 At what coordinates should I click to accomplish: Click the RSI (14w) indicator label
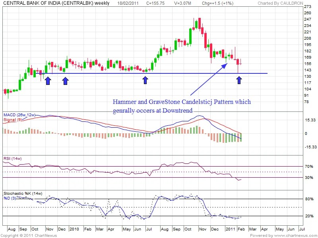click(13, 158)
